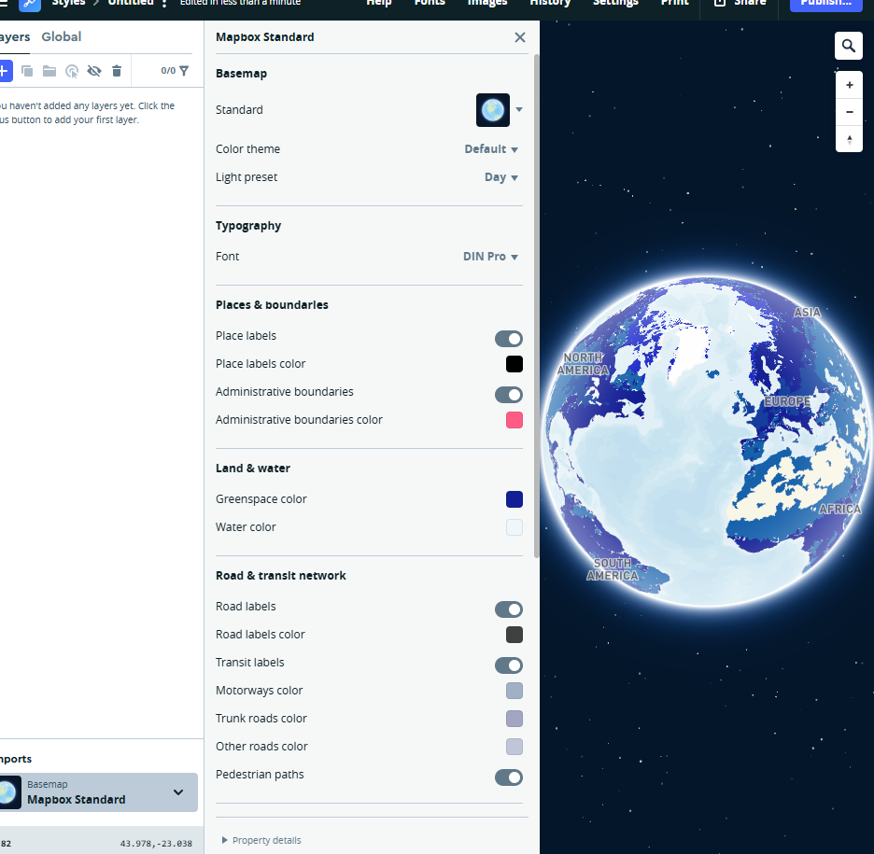Click the duplicate layers icon
This screenshot has height=854, width=874.
(x=27, y=71)
